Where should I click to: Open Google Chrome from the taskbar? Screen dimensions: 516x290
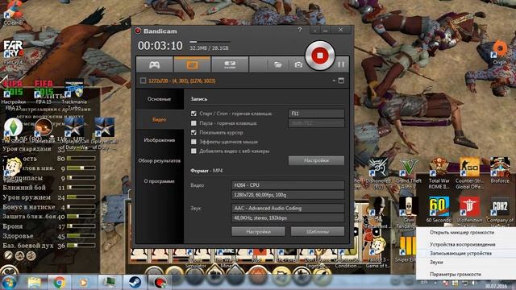59,283
